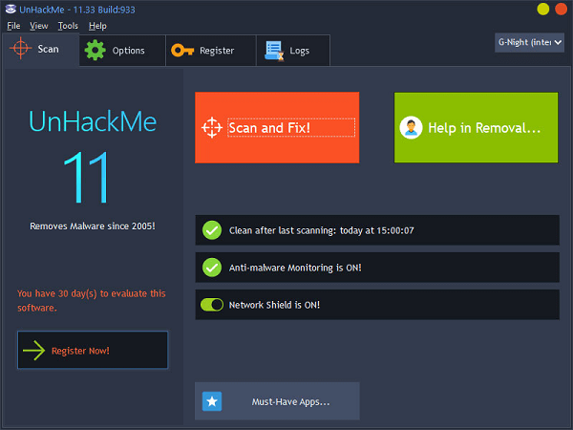The height and width of the screenshot is (430, 573).
Task: Start Scan and Fix!
Action: pos(277,127)
